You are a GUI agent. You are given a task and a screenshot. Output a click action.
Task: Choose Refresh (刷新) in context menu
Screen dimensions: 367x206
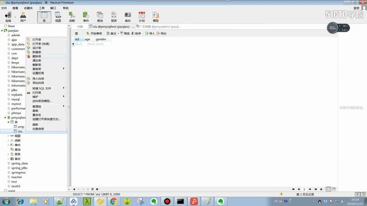(x=46, y=125)
